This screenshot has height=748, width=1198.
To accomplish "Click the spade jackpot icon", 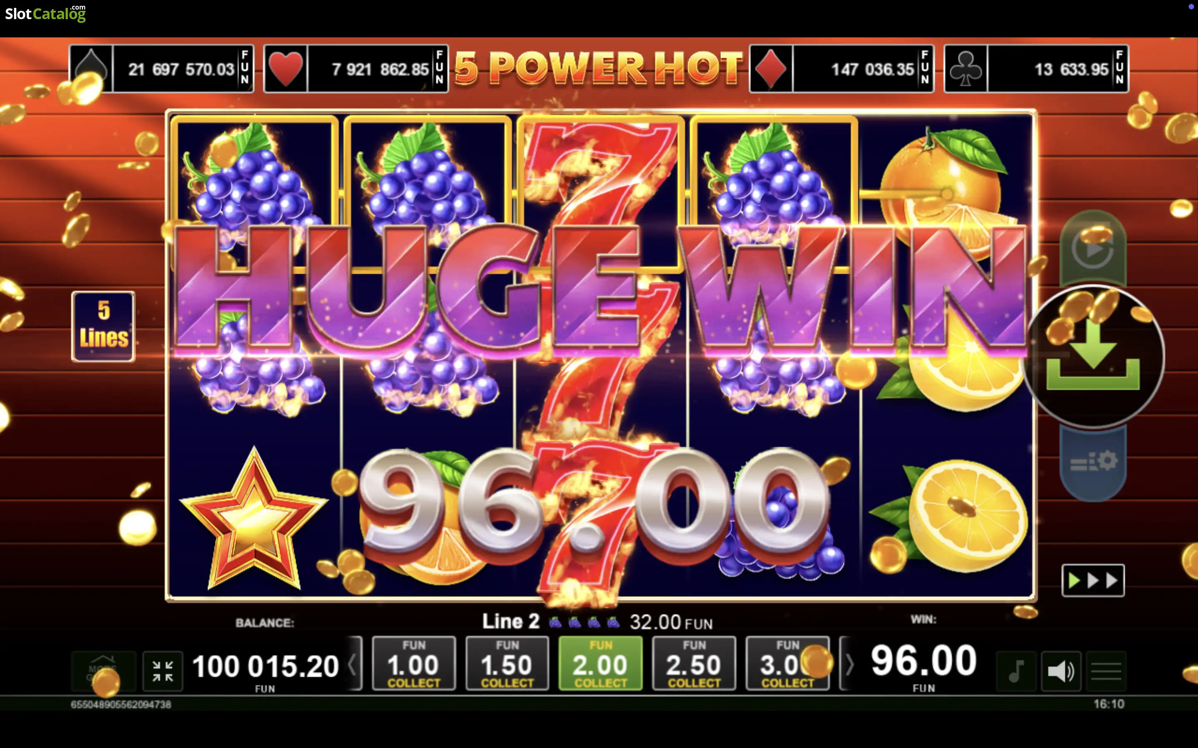I will click(x=91, y=69).
